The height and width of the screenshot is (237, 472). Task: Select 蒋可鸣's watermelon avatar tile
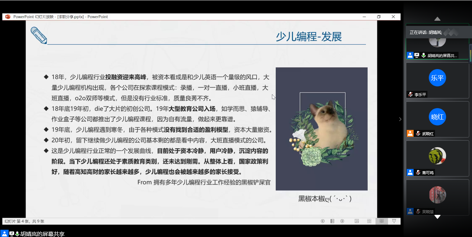(437, 156)
